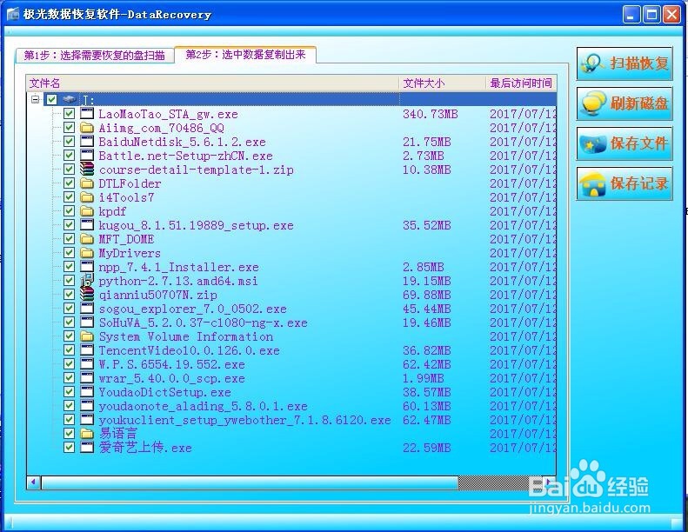Click the Battle.net-Setup exe file icon
Image resolution: width=688 pixels, height=532 pixels.
coord(87,156)
